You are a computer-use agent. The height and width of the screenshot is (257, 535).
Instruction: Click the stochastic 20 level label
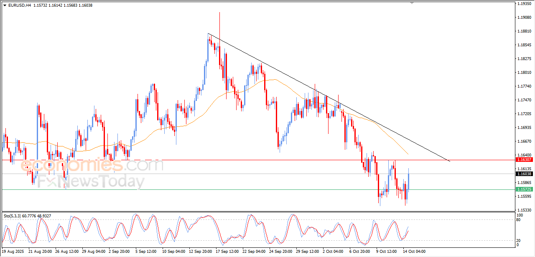click(x=520, y=240)
